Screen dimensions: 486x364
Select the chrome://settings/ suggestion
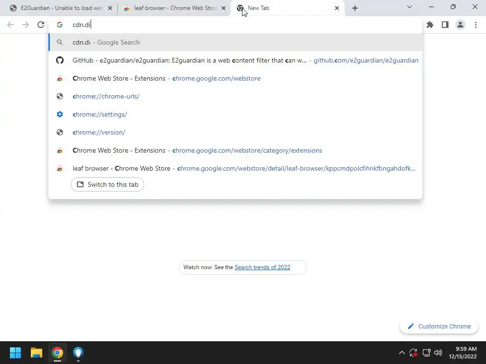[x=235, y=114]
